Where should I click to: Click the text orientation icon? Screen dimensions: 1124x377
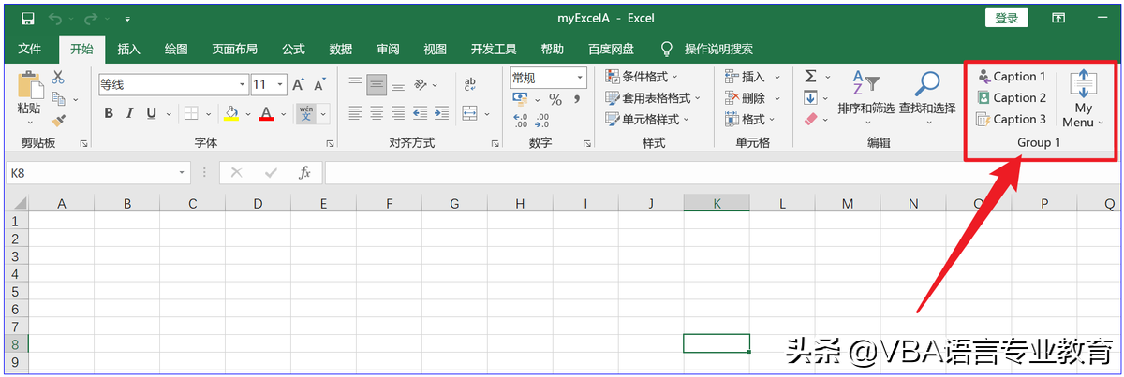(x=421, y=83)
